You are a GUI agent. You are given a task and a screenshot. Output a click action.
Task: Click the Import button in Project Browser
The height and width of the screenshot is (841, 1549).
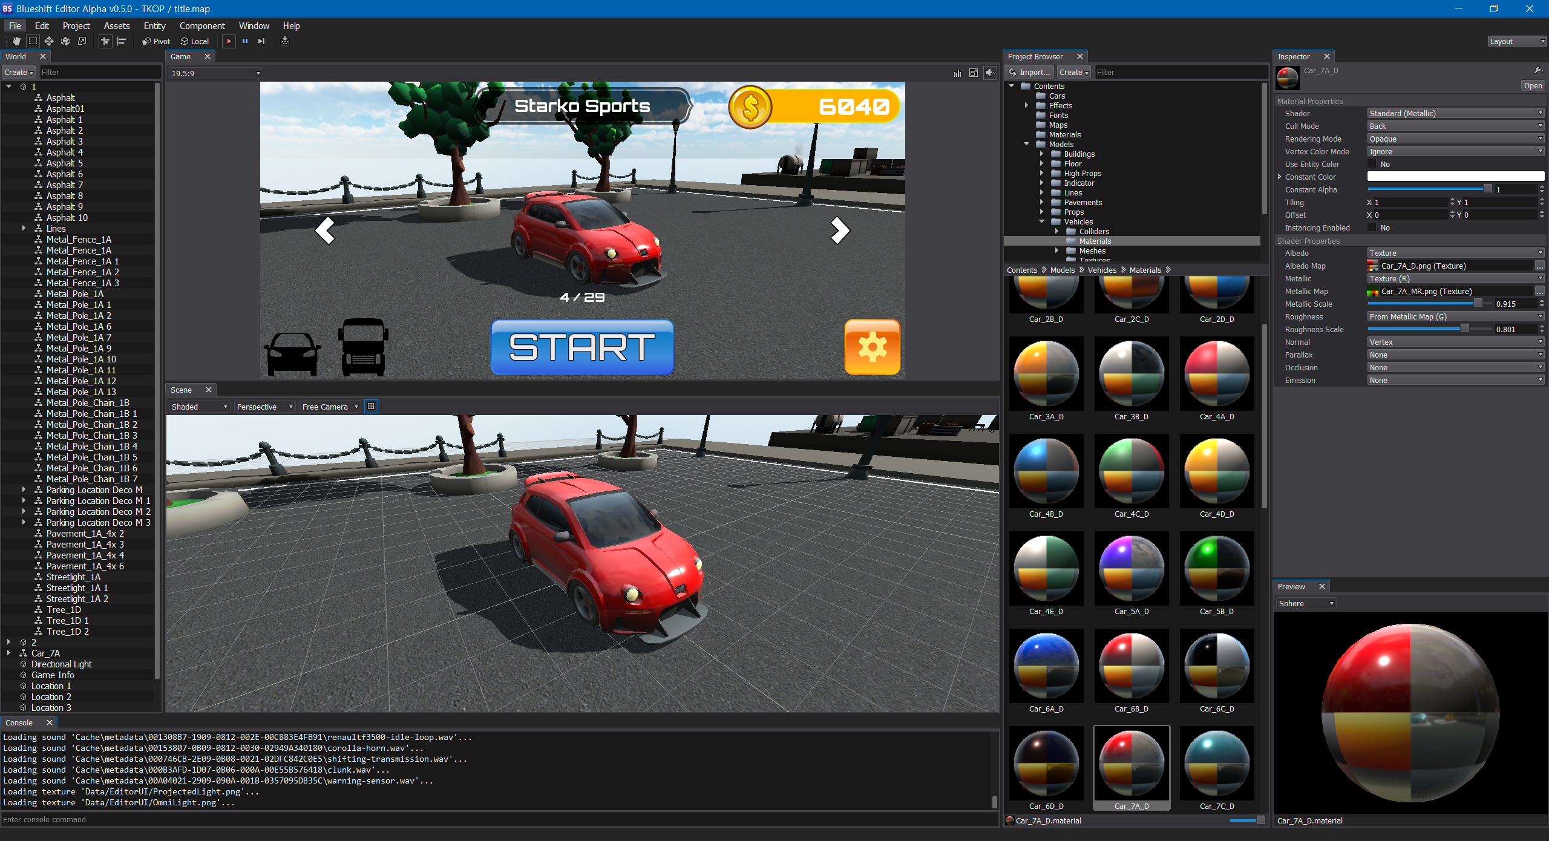(1030, 72)
